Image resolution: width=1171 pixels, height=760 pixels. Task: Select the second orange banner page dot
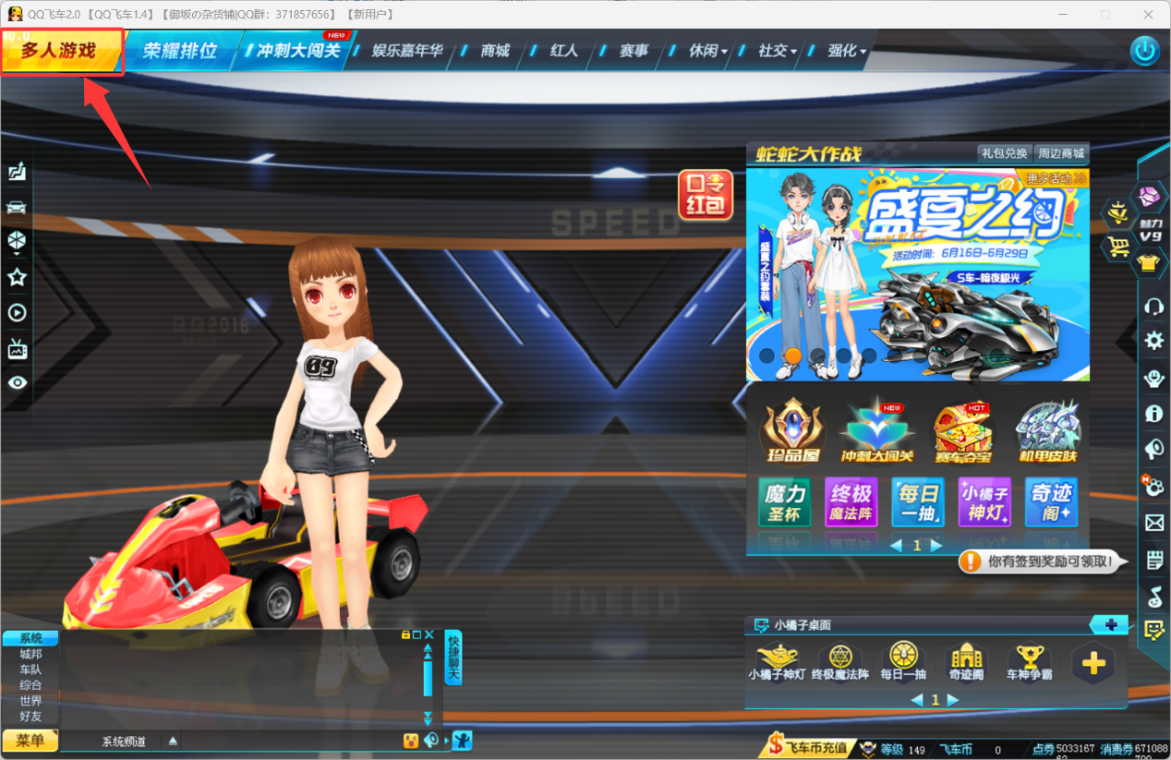[x=791, y=355]
